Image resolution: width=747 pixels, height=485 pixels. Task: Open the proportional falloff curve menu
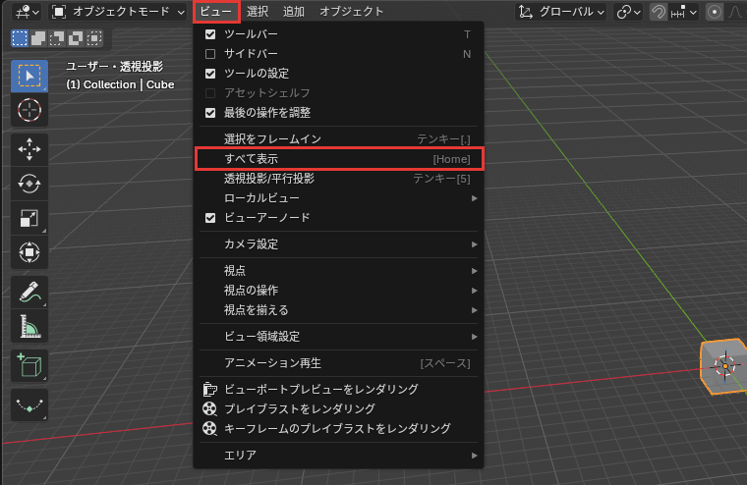point(735,12)
